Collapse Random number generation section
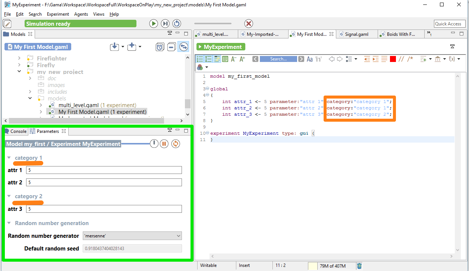 click(x=9, y=223)
